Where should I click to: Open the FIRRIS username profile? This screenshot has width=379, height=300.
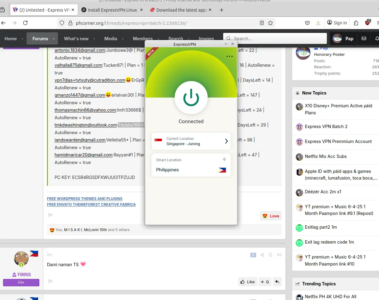pos(24,275)
